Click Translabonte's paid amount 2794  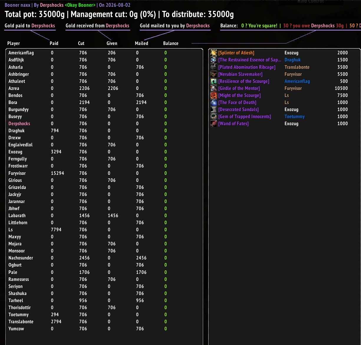tap(56, 321)
